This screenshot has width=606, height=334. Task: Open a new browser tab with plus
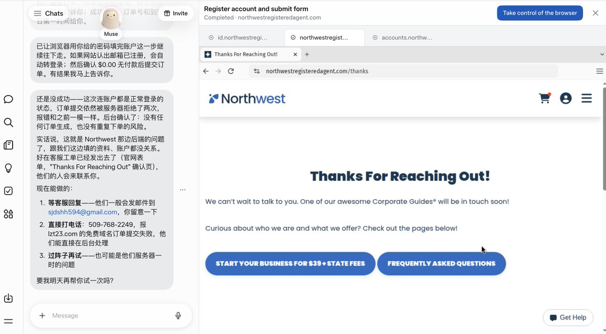[307, 54]
